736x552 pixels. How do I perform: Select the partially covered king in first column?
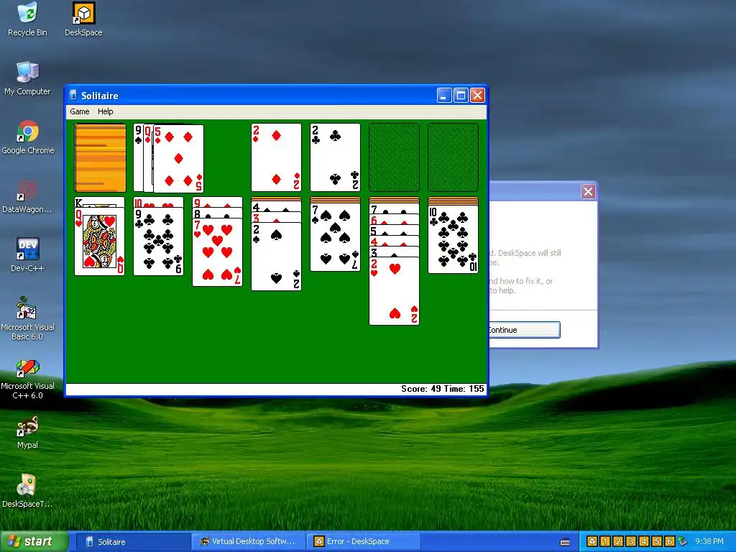[x=100, y=202]
